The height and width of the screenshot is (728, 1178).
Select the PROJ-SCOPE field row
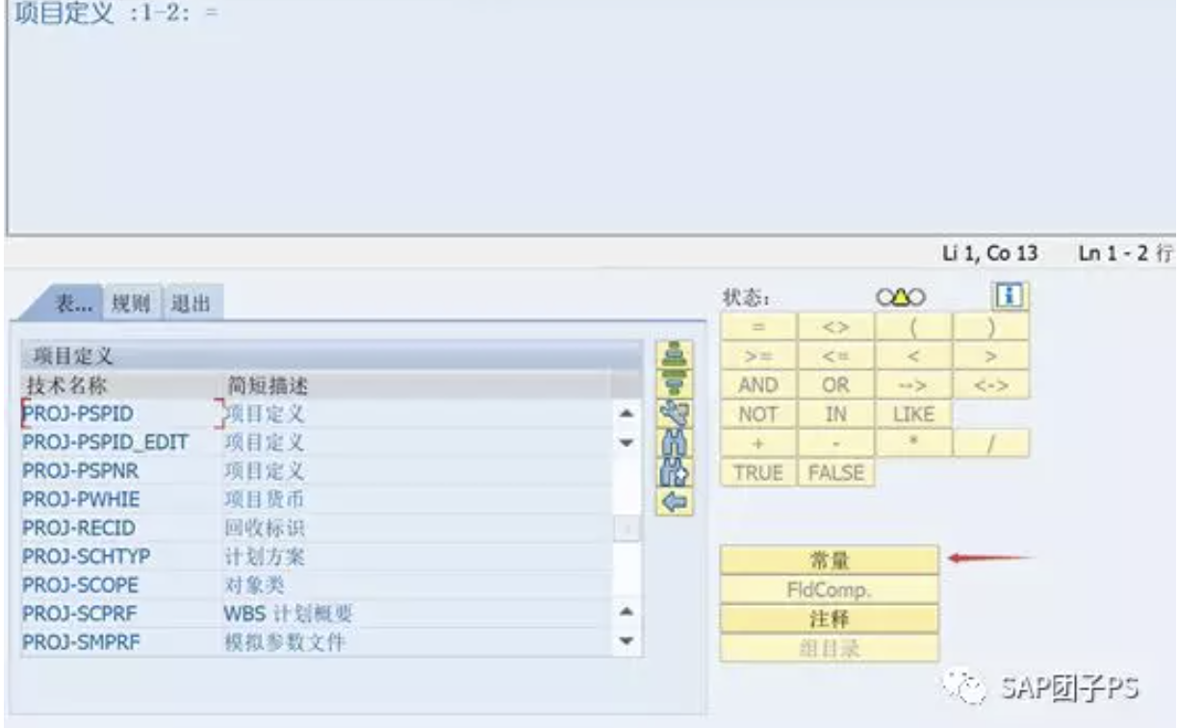[316, 585]
